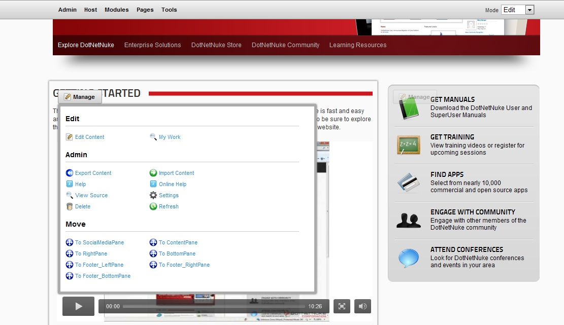Click the Attend Conferences speech bubble icon
This screenshot has width=564, height=325.
click(x=409, y=258)
